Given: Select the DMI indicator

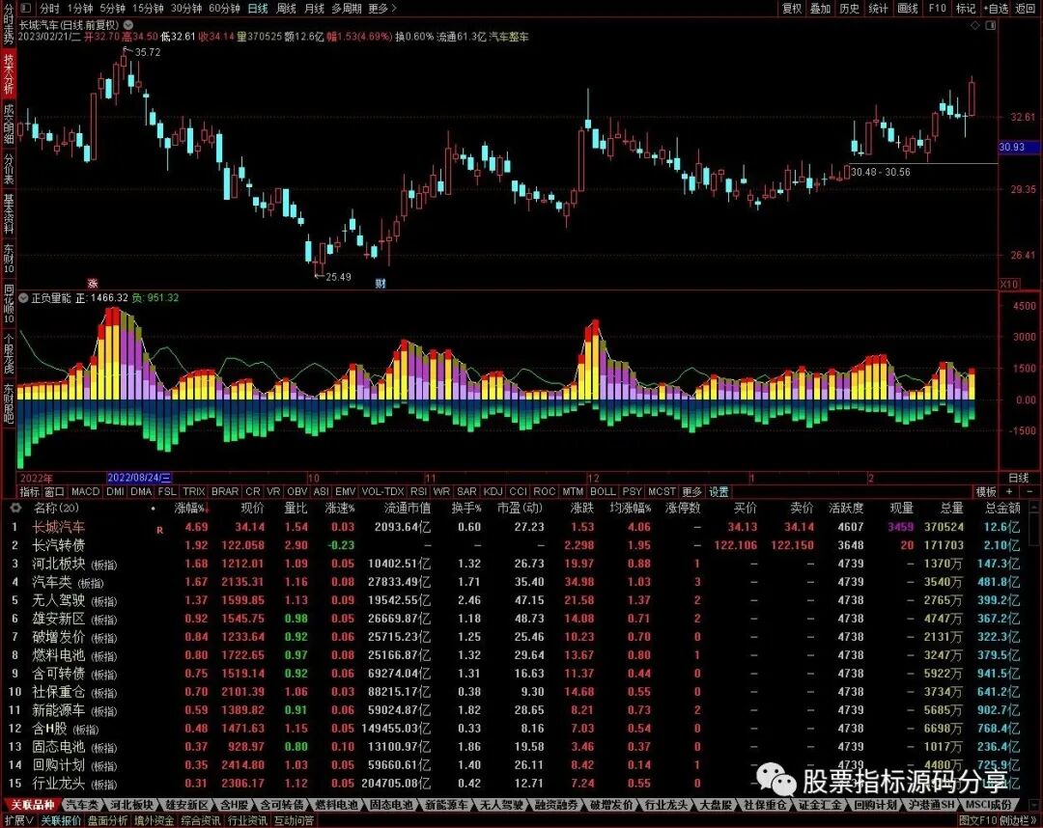Looking at the screenshot, I should click(x=115, y=492).
